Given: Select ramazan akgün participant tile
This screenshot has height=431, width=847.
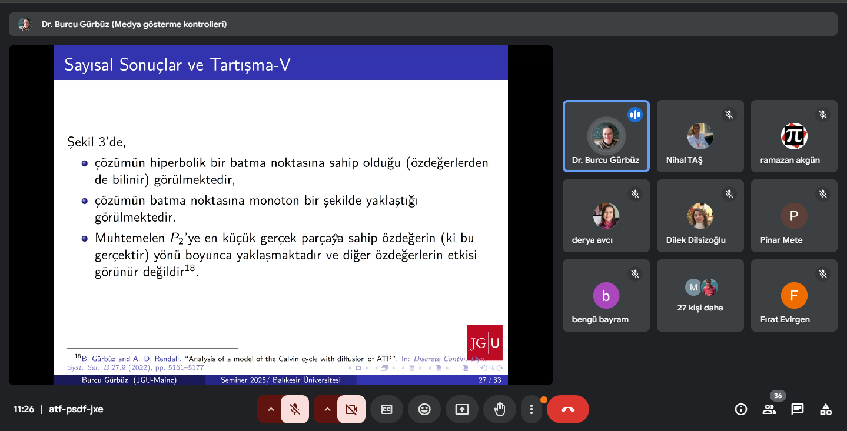Looking at the screenshot, I should point(794,136).
